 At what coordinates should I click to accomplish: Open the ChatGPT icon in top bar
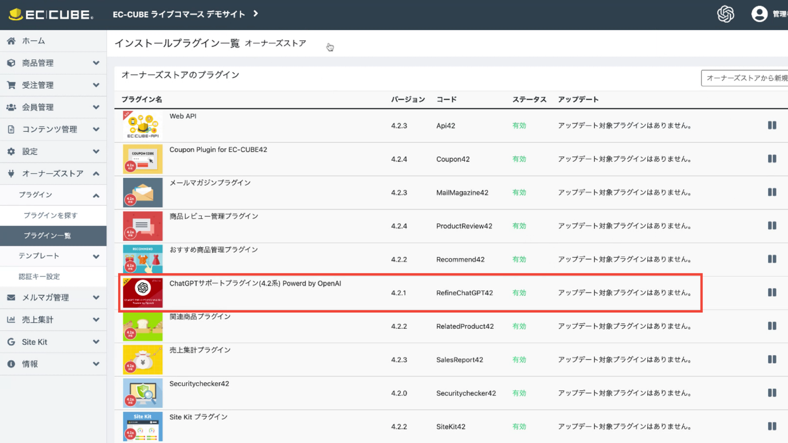click(x=726, y=14)
